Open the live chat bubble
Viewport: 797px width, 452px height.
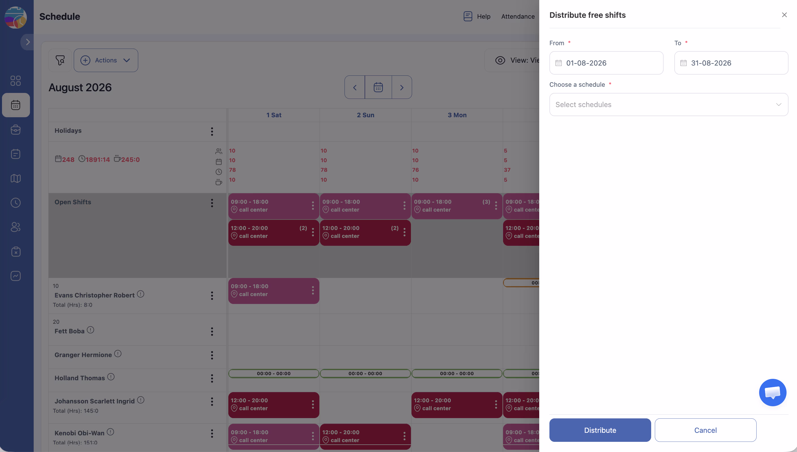tap(772, 392)
